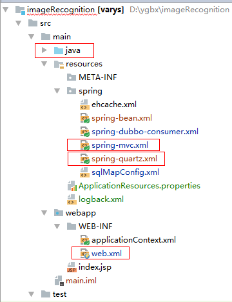The width and height of the screenshot is (232, 302).
Task: Click the spring-mvc.xml file icon
Action: coord(85,145)
